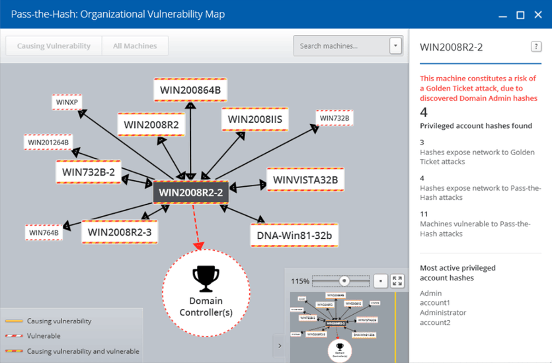
Task: Collapse the minimap with the chevron arrow
Action: pos(280,346)
